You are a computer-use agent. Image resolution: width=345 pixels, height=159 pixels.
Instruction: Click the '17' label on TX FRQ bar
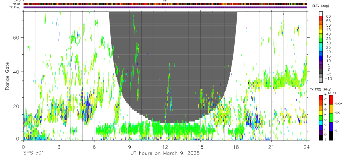325,100
